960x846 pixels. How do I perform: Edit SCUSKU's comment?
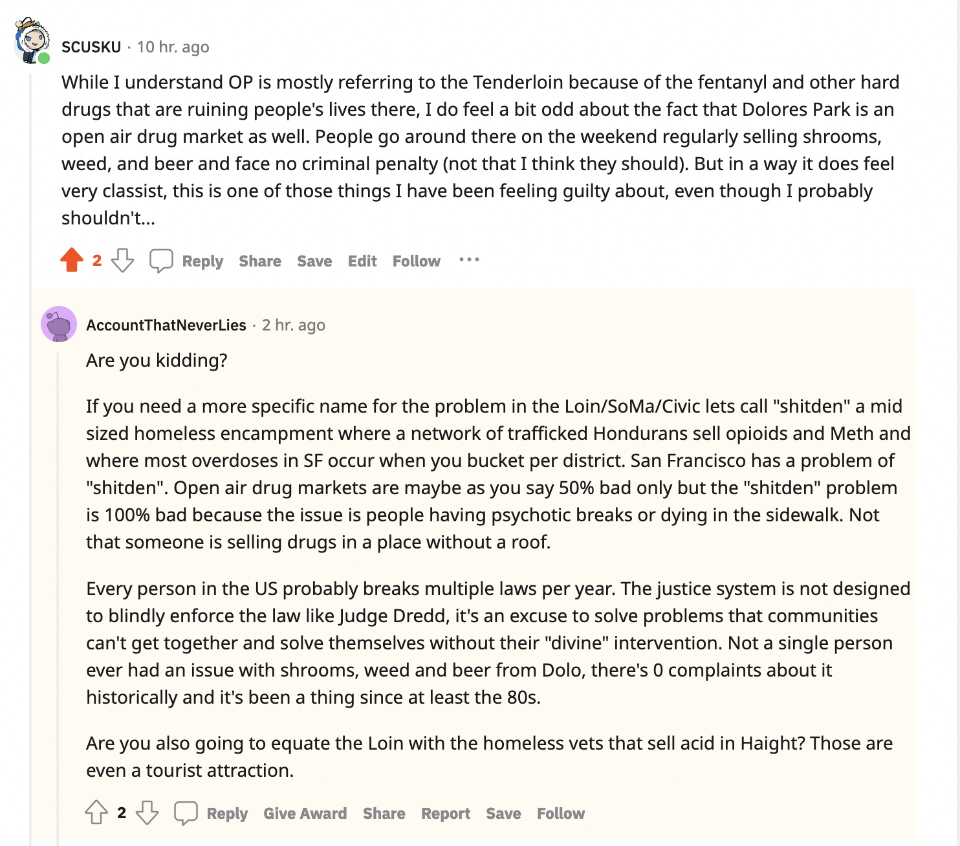[362, 261]
